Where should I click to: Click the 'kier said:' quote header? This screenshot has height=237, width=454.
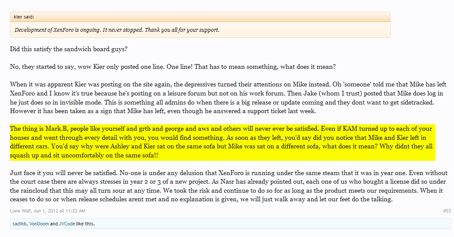tap(24, 17)
